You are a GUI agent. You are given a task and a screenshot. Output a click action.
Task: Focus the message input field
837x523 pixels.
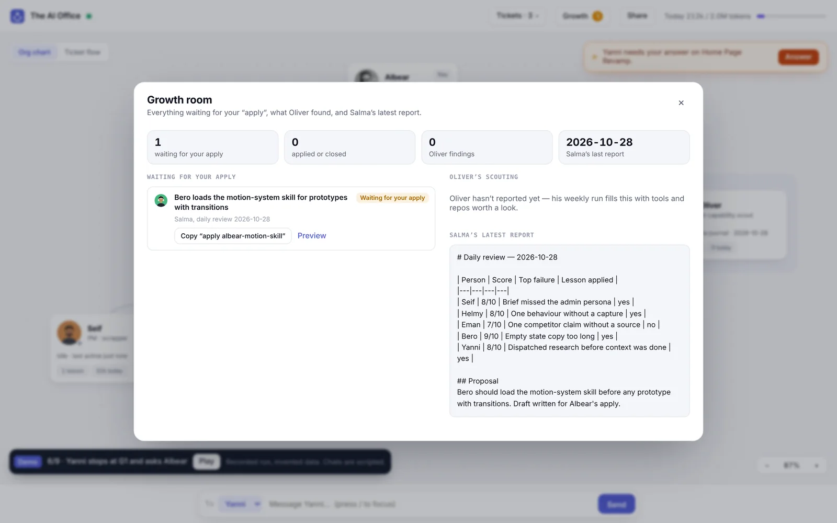click(x=430, y=504)
